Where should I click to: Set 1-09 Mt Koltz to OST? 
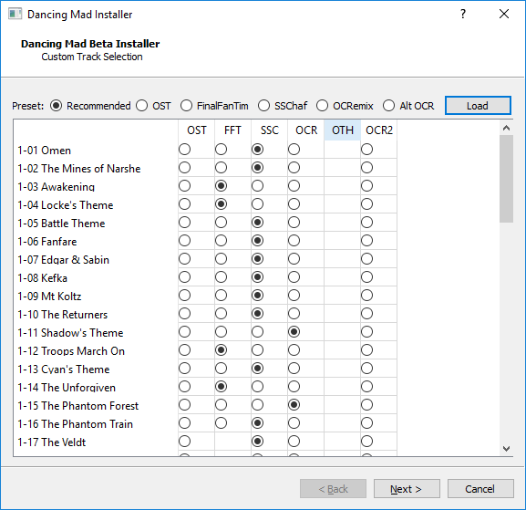[184, 296]
